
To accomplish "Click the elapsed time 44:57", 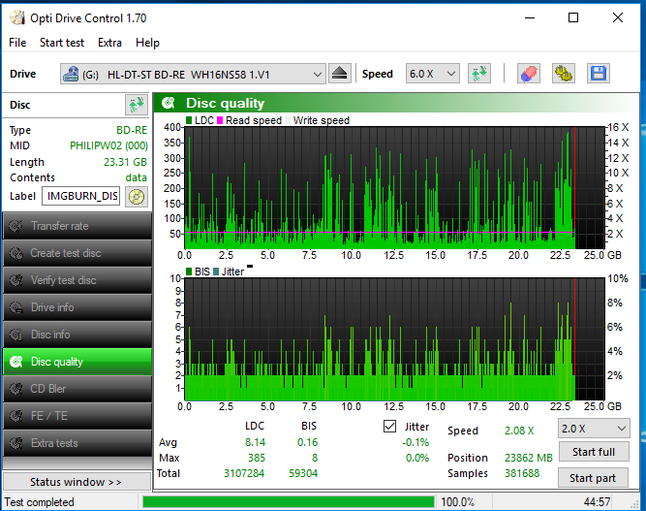I will (x=597, y=502).
